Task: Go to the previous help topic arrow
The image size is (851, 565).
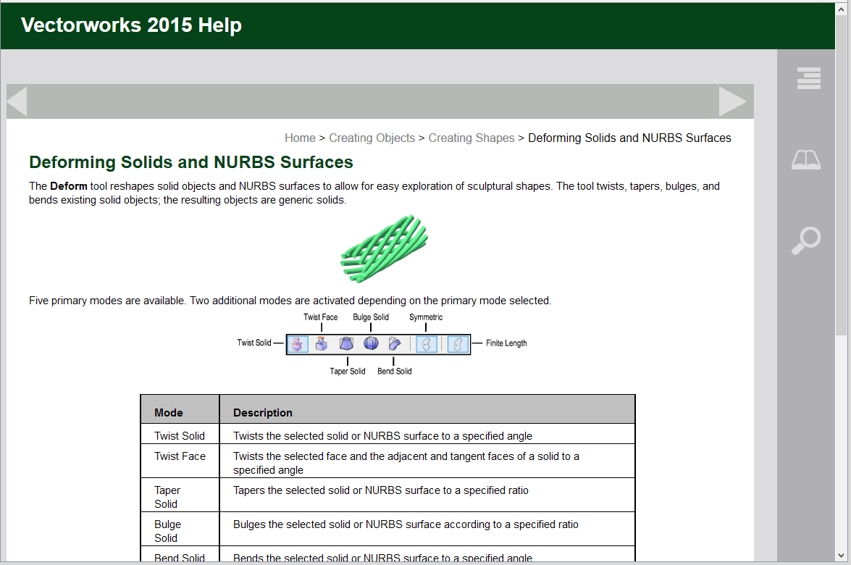Action: (x=17, y=101)
